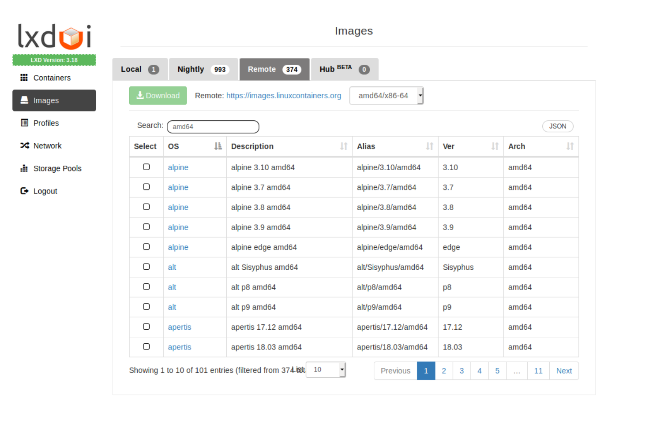
Task: Click the LXD Version 3.18 badge
Action: (x=54, y=60)
